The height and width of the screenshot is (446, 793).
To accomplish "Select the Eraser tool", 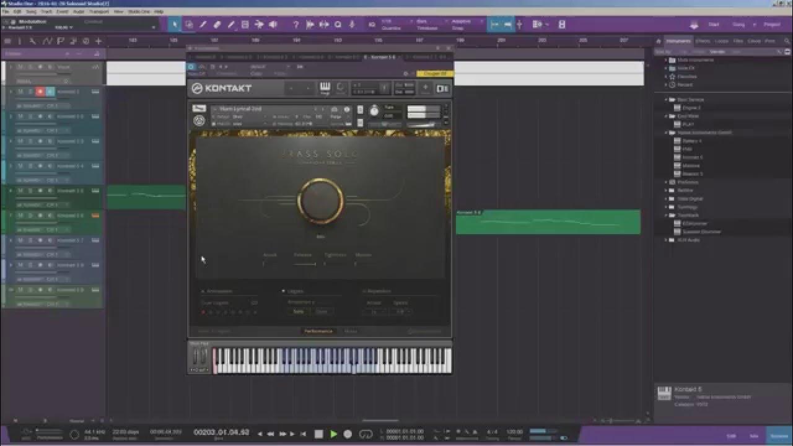I will 217,25.
